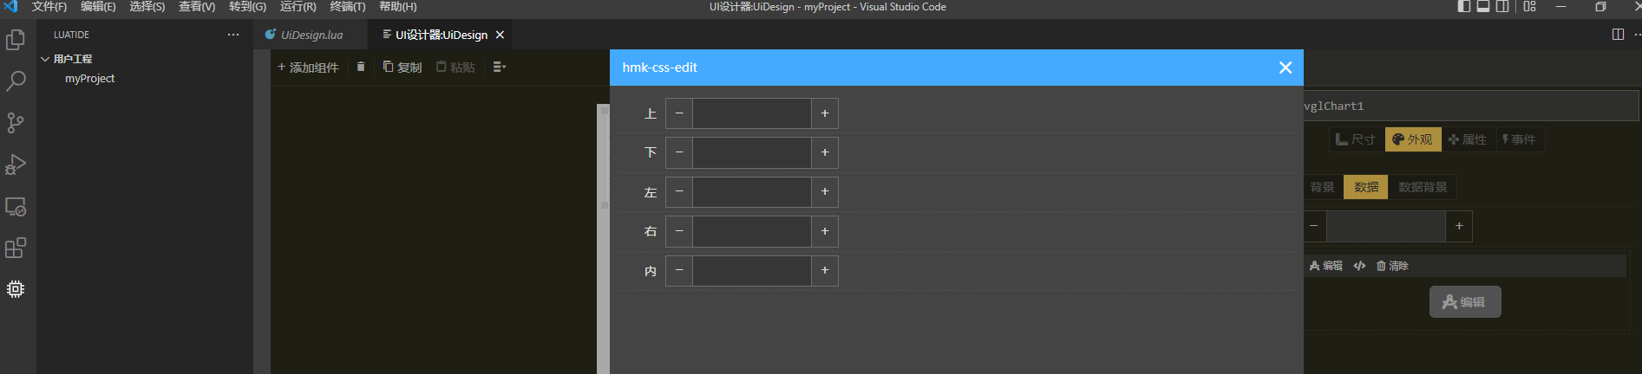Click the split editor right icon

[x=1618, y=35]
